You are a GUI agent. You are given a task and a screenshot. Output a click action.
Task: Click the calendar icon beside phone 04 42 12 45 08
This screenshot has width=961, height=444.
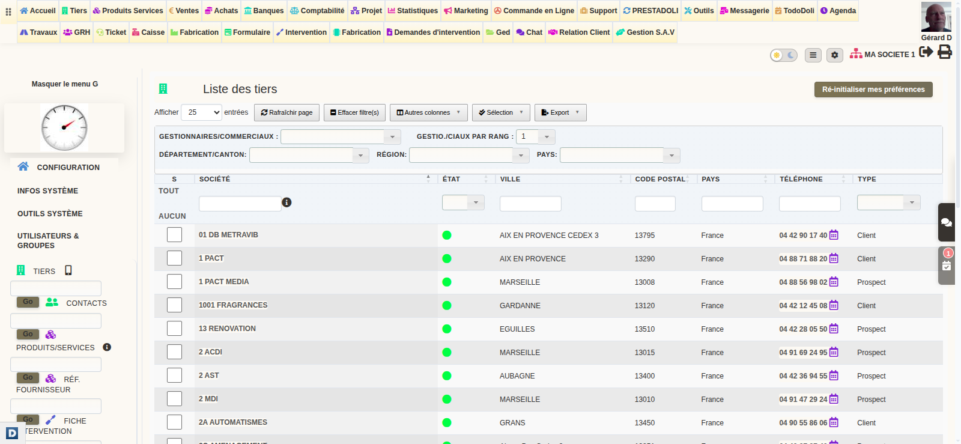pyautogui.click(x=834, y=305)
